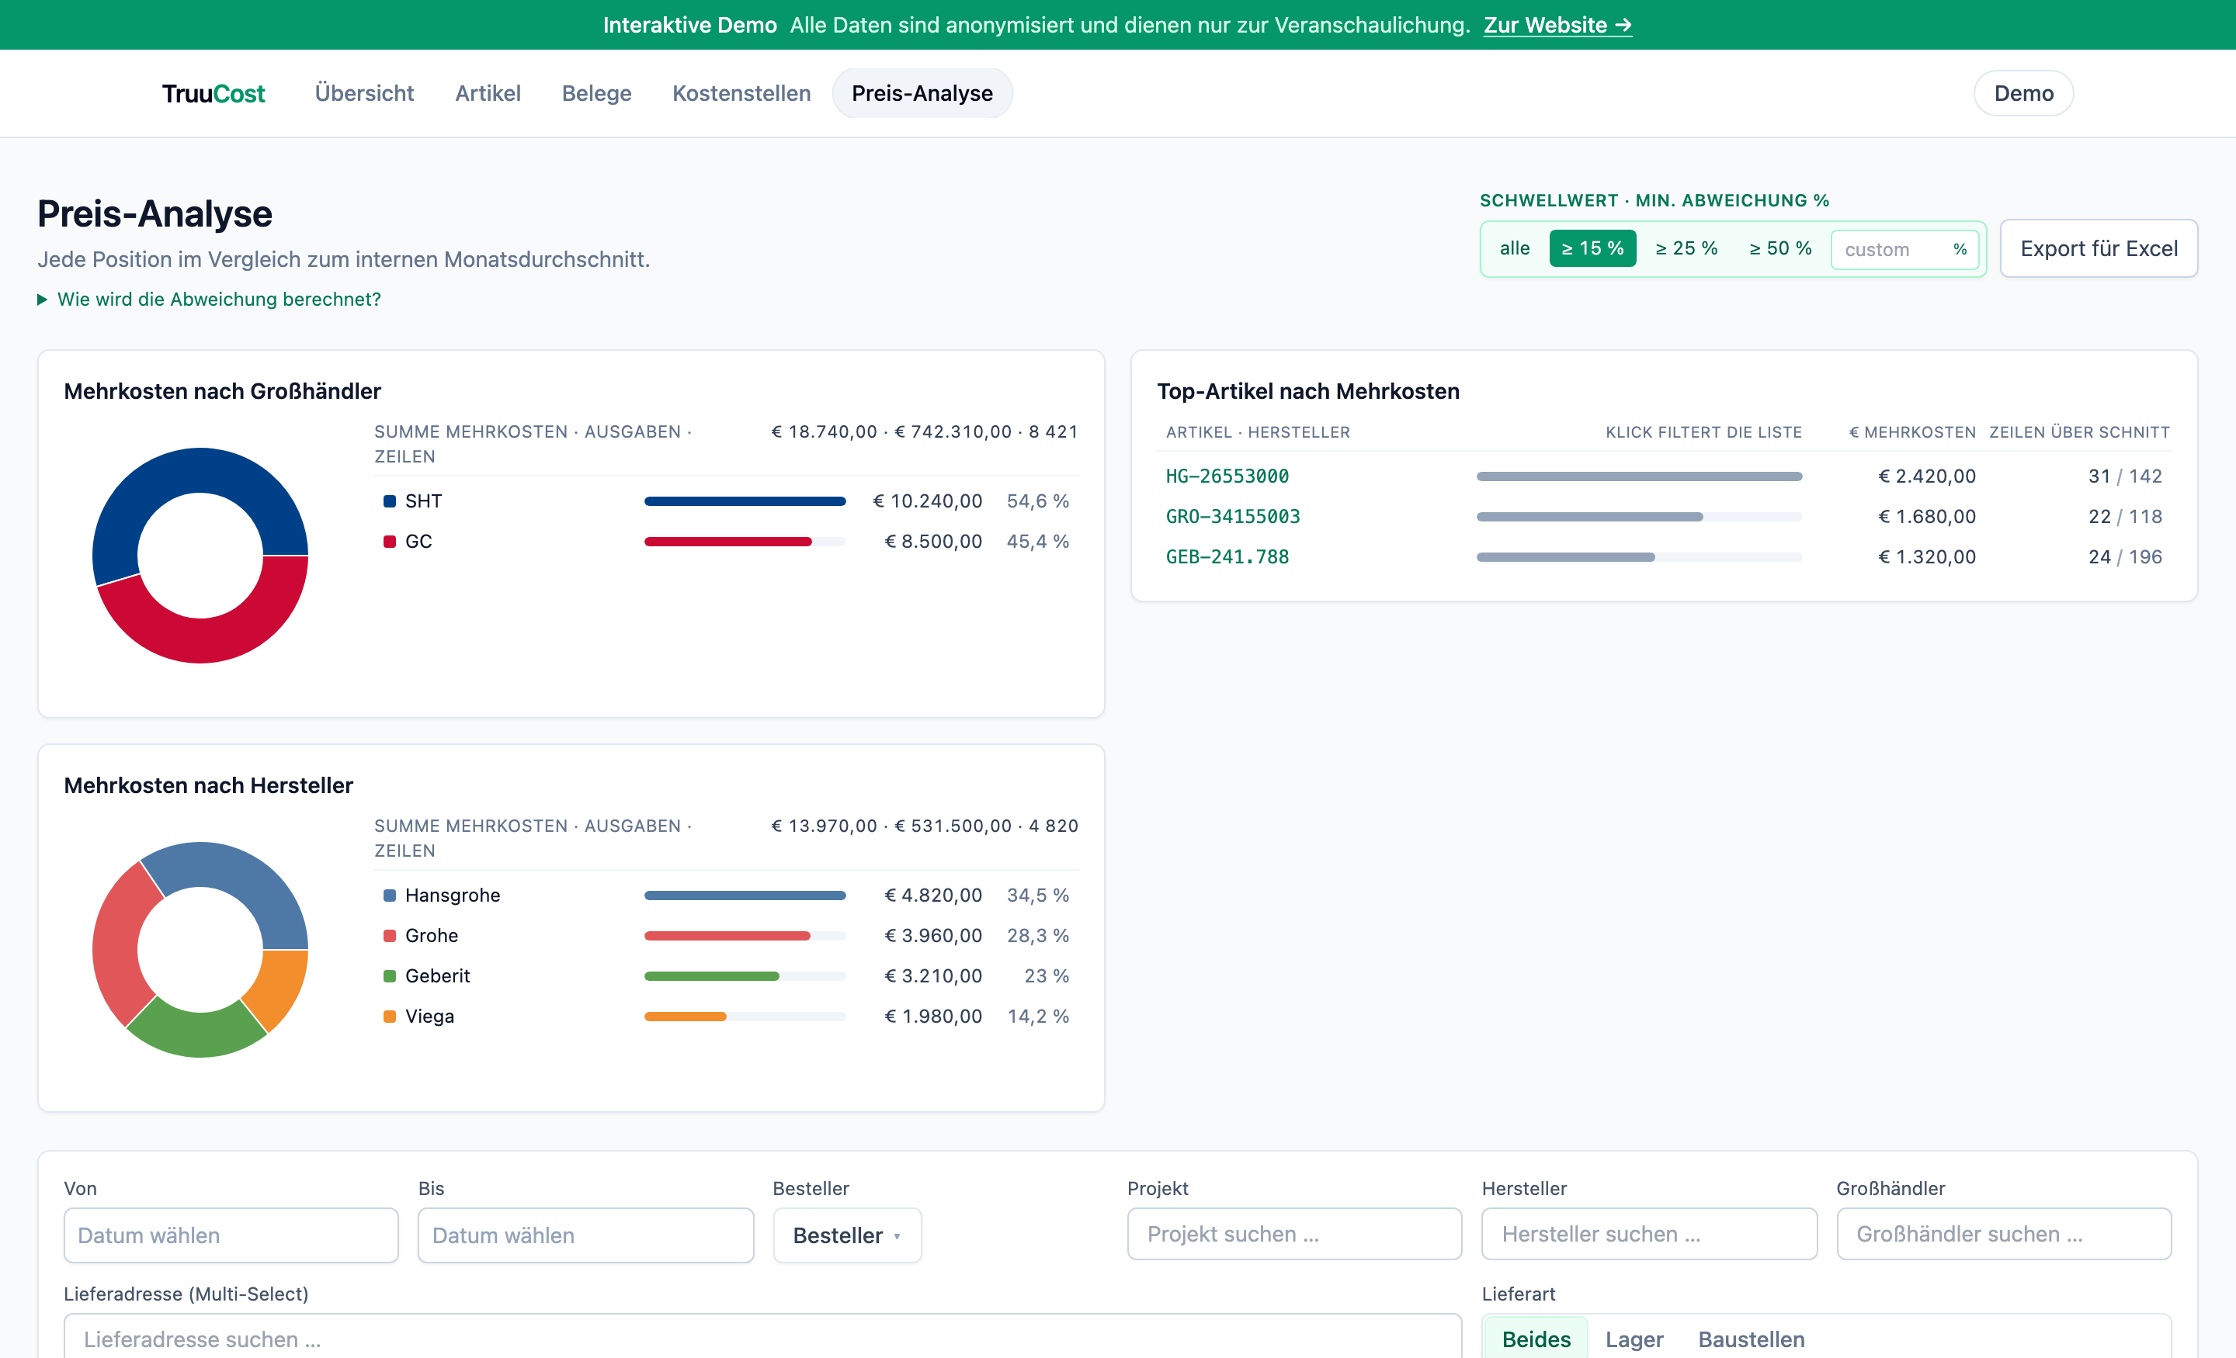This screenshot has width=2236, height=1358.
Task: Click the GEB-241.788 Mehrkosten bar
Action: [1639, 557]
